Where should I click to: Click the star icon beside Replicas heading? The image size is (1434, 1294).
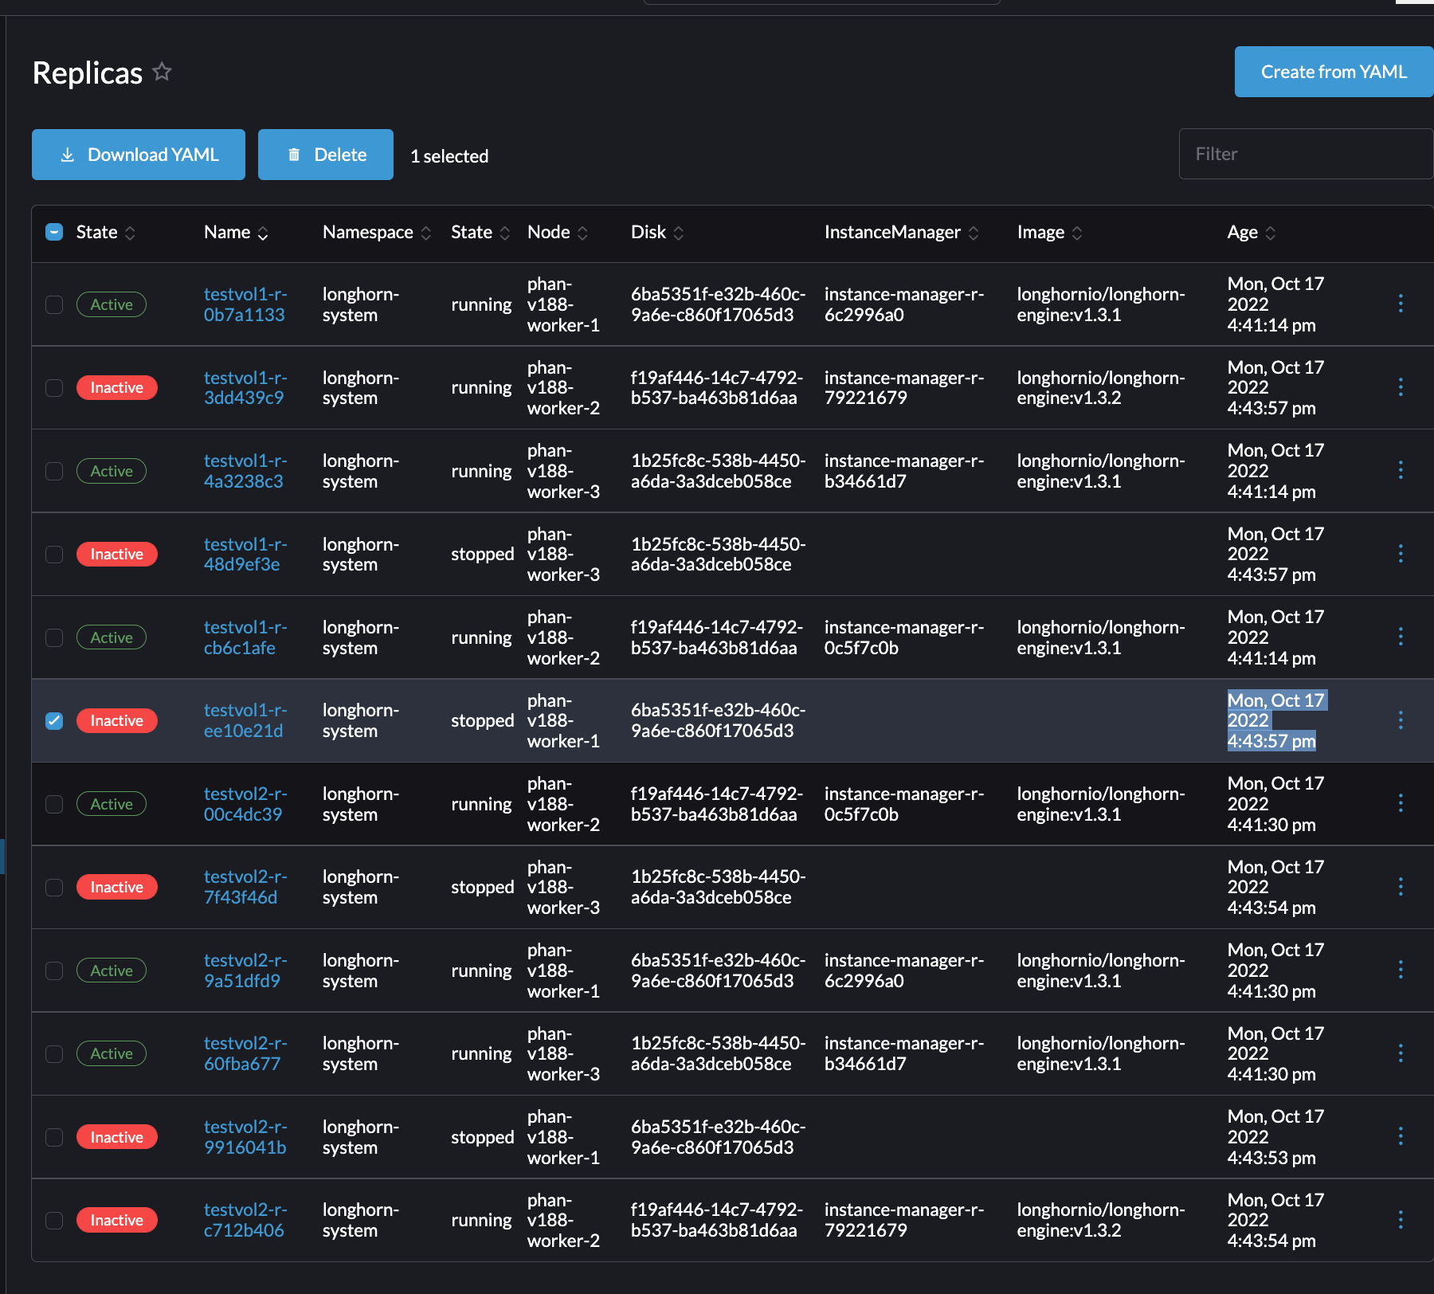click(163, 72)
